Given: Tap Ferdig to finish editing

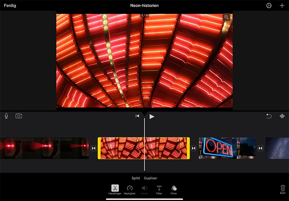Looking at the screenshot, I should (10, 6).
